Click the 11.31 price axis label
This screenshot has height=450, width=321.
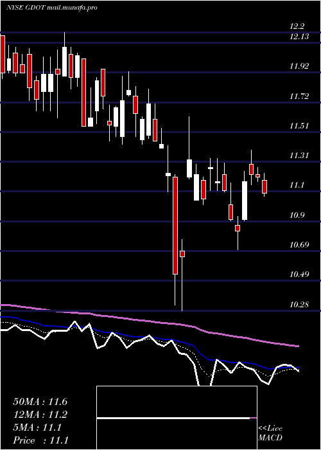[299, 156]
